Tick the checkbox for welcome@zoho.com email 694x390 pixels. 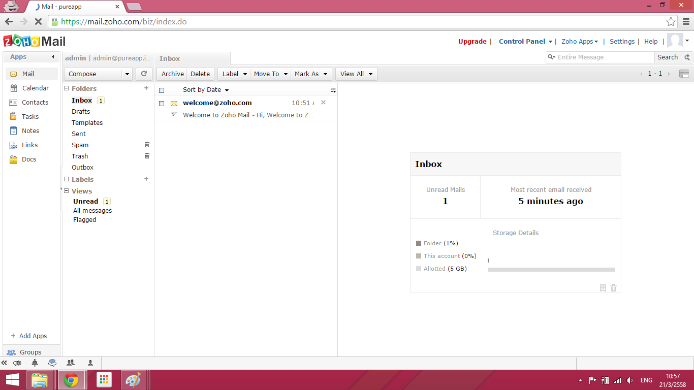coord(162,104)
